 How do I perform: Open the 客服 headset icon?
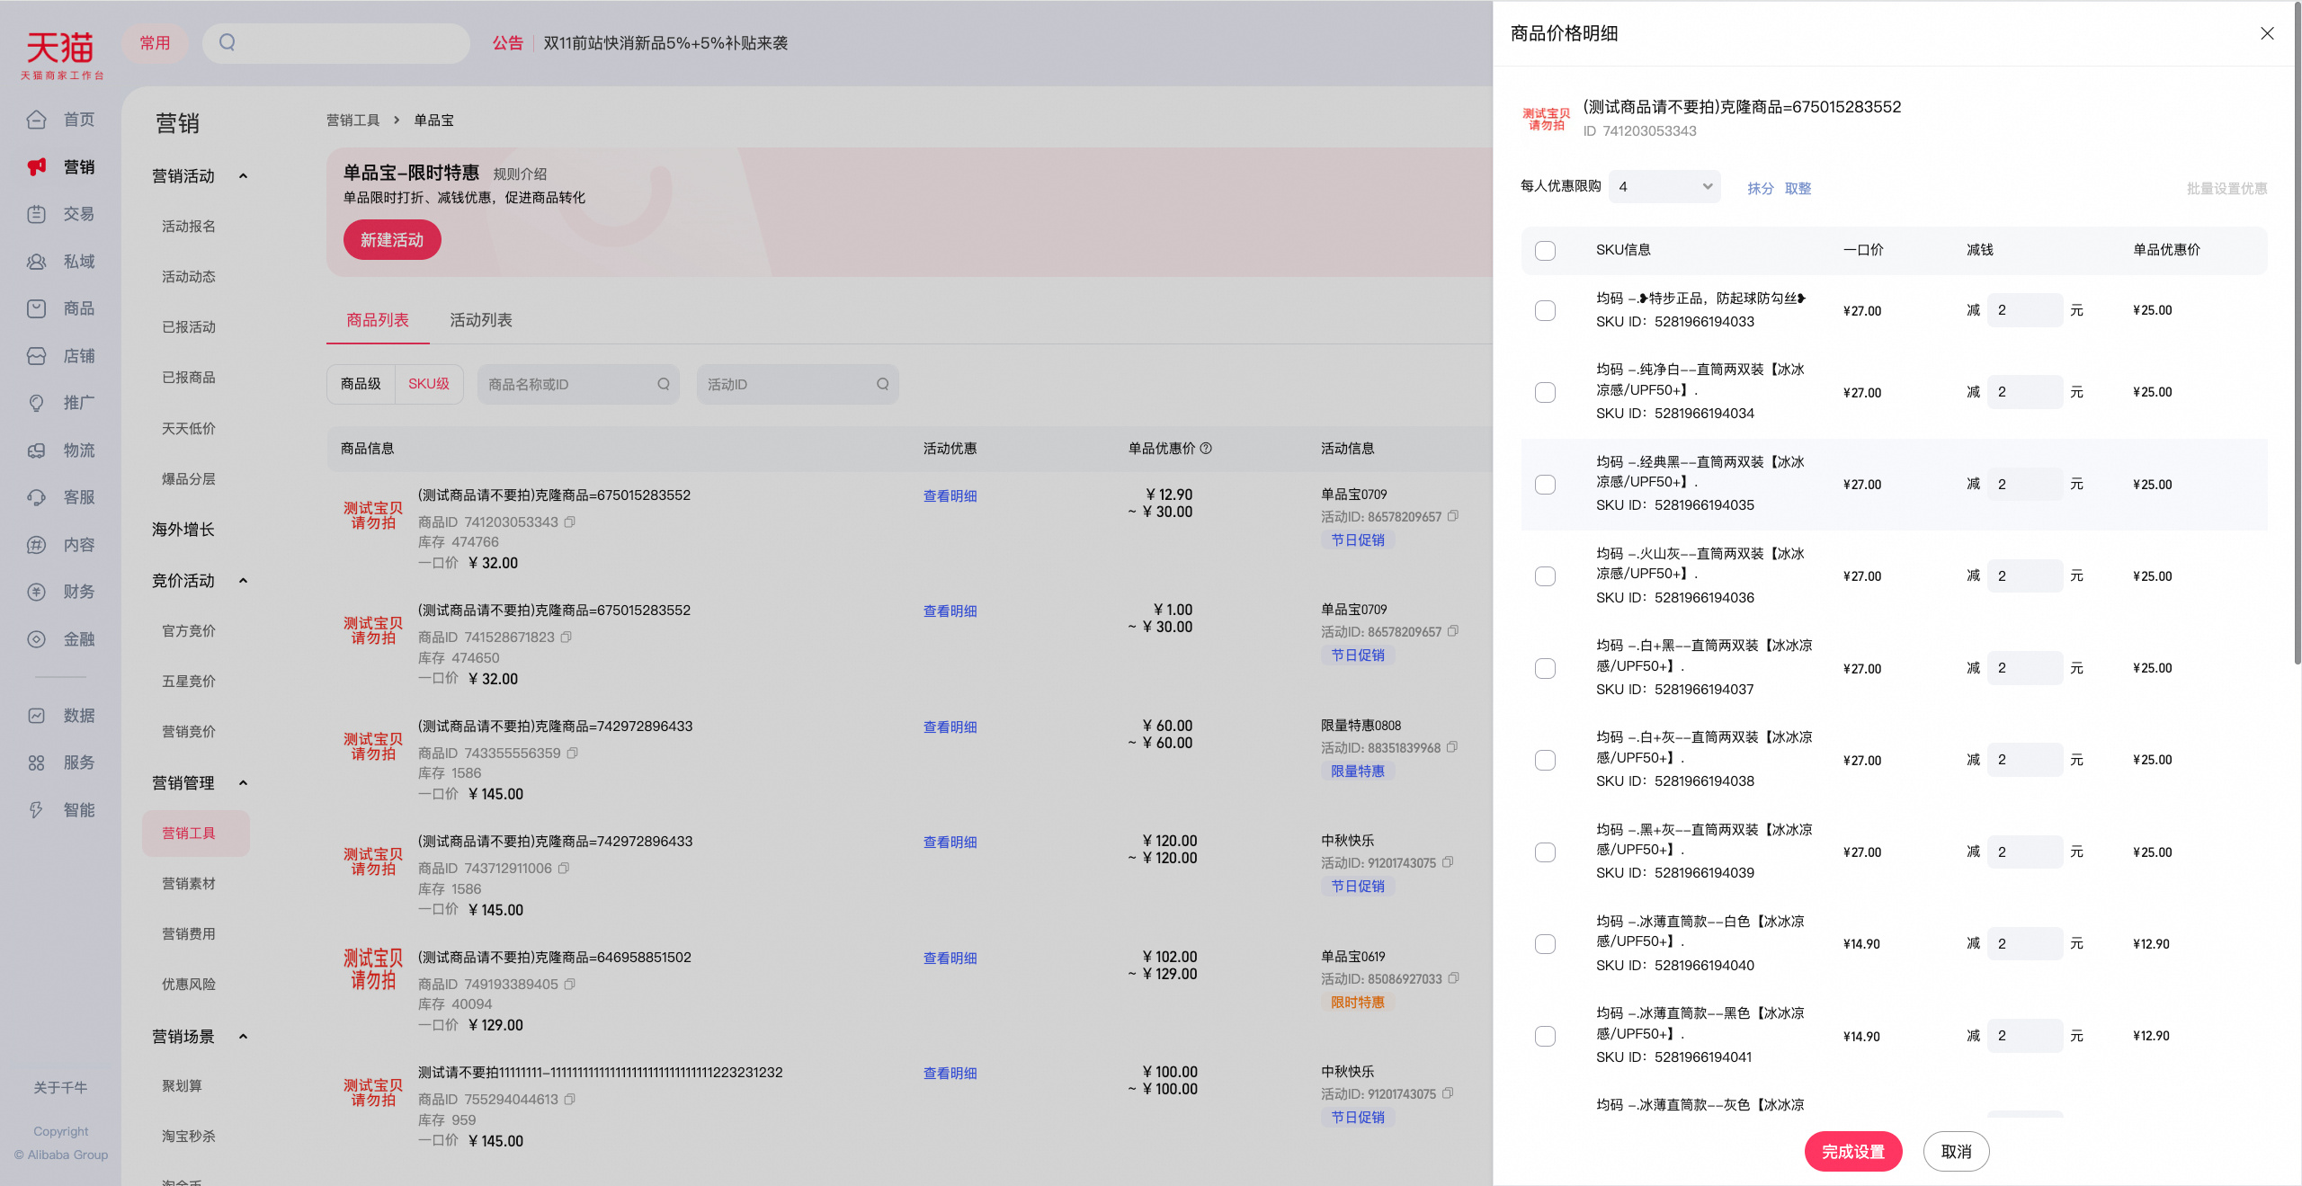[x=36, y=497]
